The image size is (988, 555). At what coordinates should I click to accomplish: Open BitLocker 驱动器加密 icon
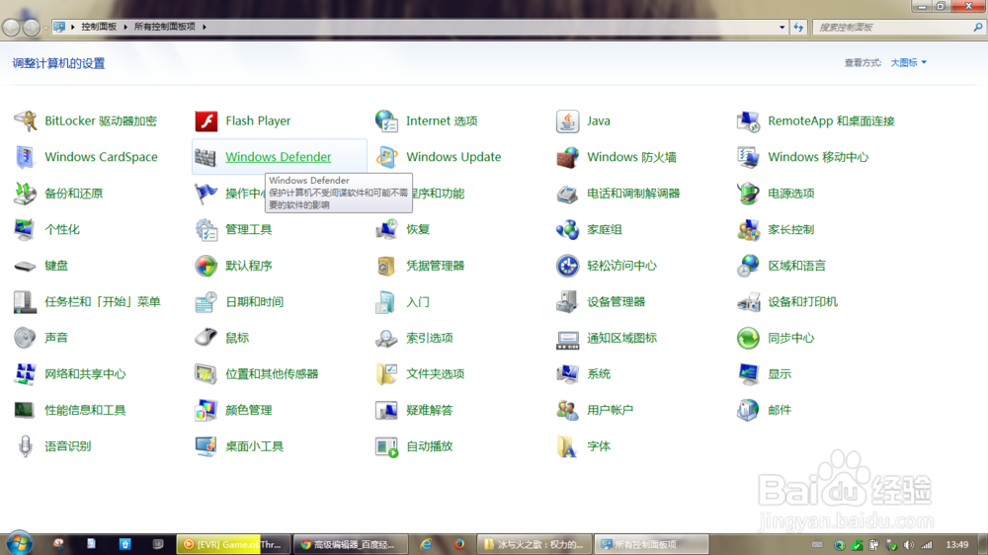(x=26, y=120)
